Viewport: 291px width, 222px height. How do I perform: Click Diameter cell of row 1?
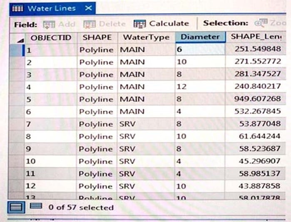[x=200, y=49]
